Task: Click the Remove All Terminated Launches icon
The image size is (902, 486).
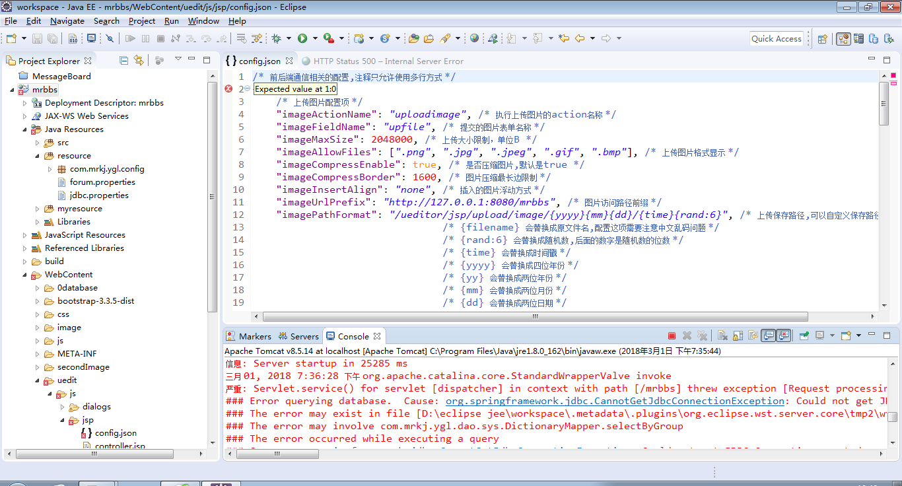Action: click(x=703, y=335)
